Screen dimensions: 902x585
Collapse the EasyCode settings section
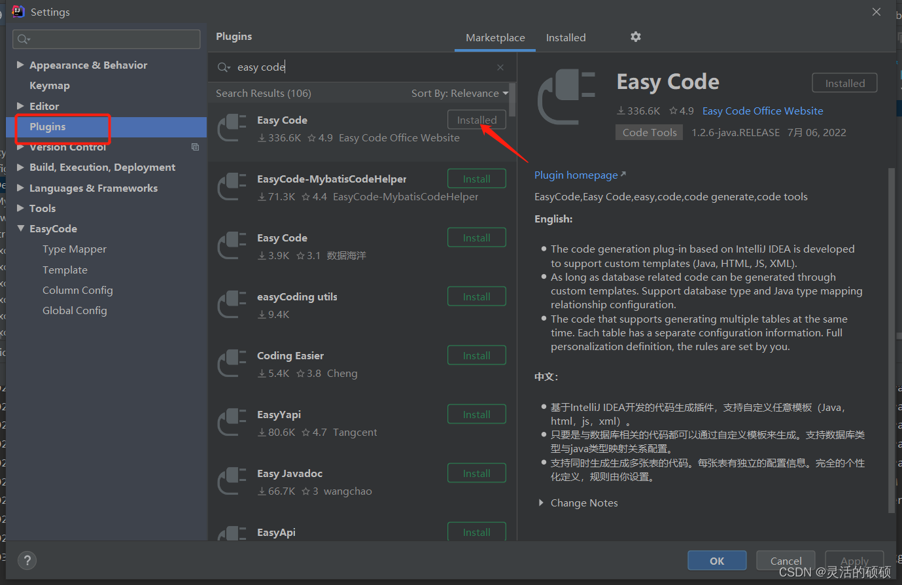pyautogui.click(x=20, y=228)
